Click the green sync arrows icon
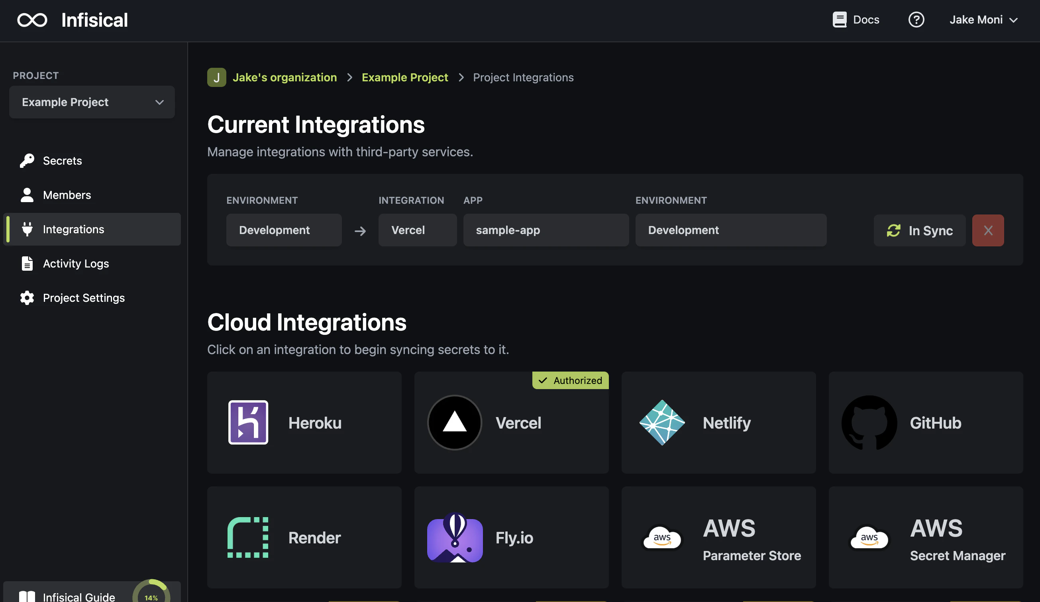Screen dimensions: 1040x602 (x=893, y=230)
